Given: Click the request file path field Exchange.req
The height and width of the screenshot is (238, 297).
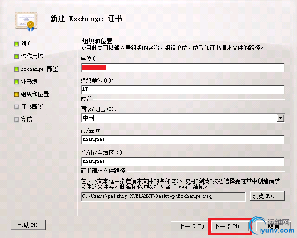Looking at the screenshot, I should 163,196.
